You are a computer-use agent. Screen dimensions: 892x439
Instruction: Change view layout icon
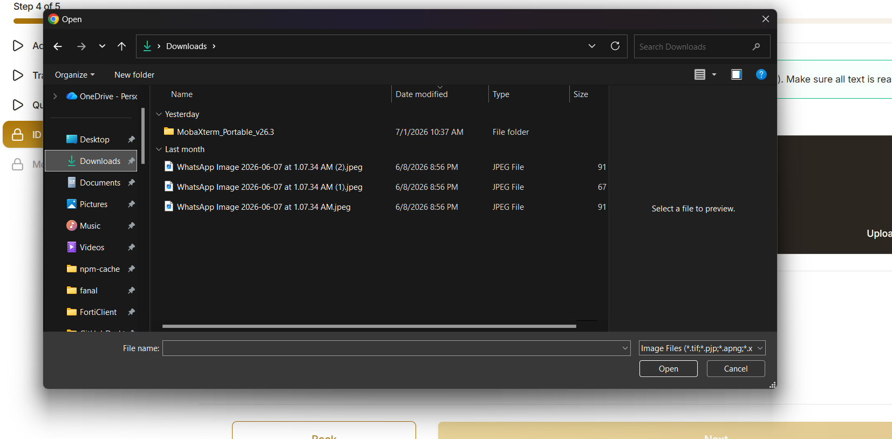click(x=700, y=74)
